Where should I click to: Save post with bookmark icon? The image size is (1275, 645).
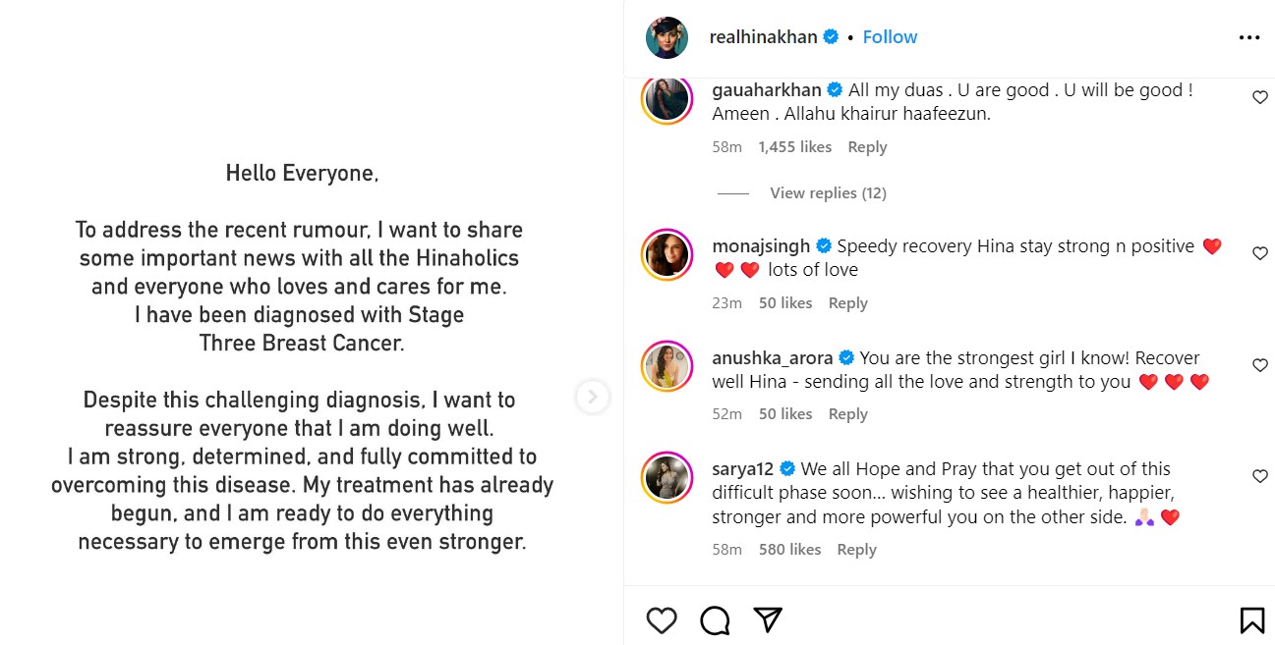[x=1251, y=619]
